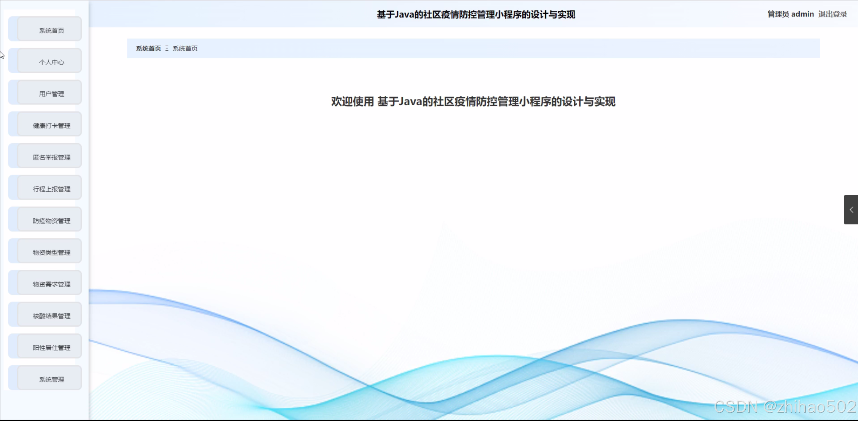Expand the 匿名举报管理 menu item
858x421 pixels.
(51, 157)
